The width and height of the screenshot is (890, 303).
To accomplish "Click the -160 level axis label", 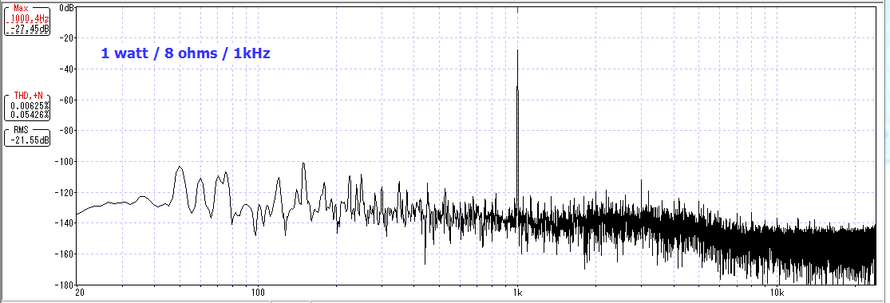I will point(65,254).
